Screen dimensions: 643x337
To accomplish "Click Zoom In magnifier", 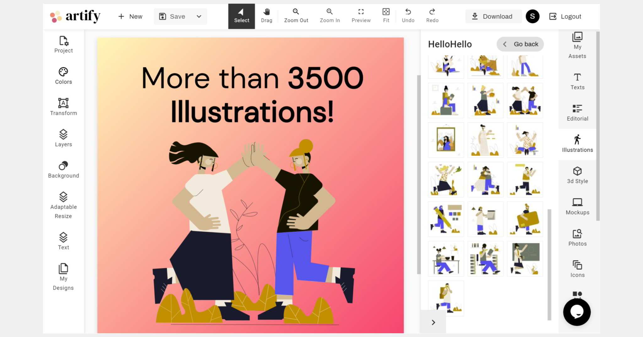I will click(330, 16).
